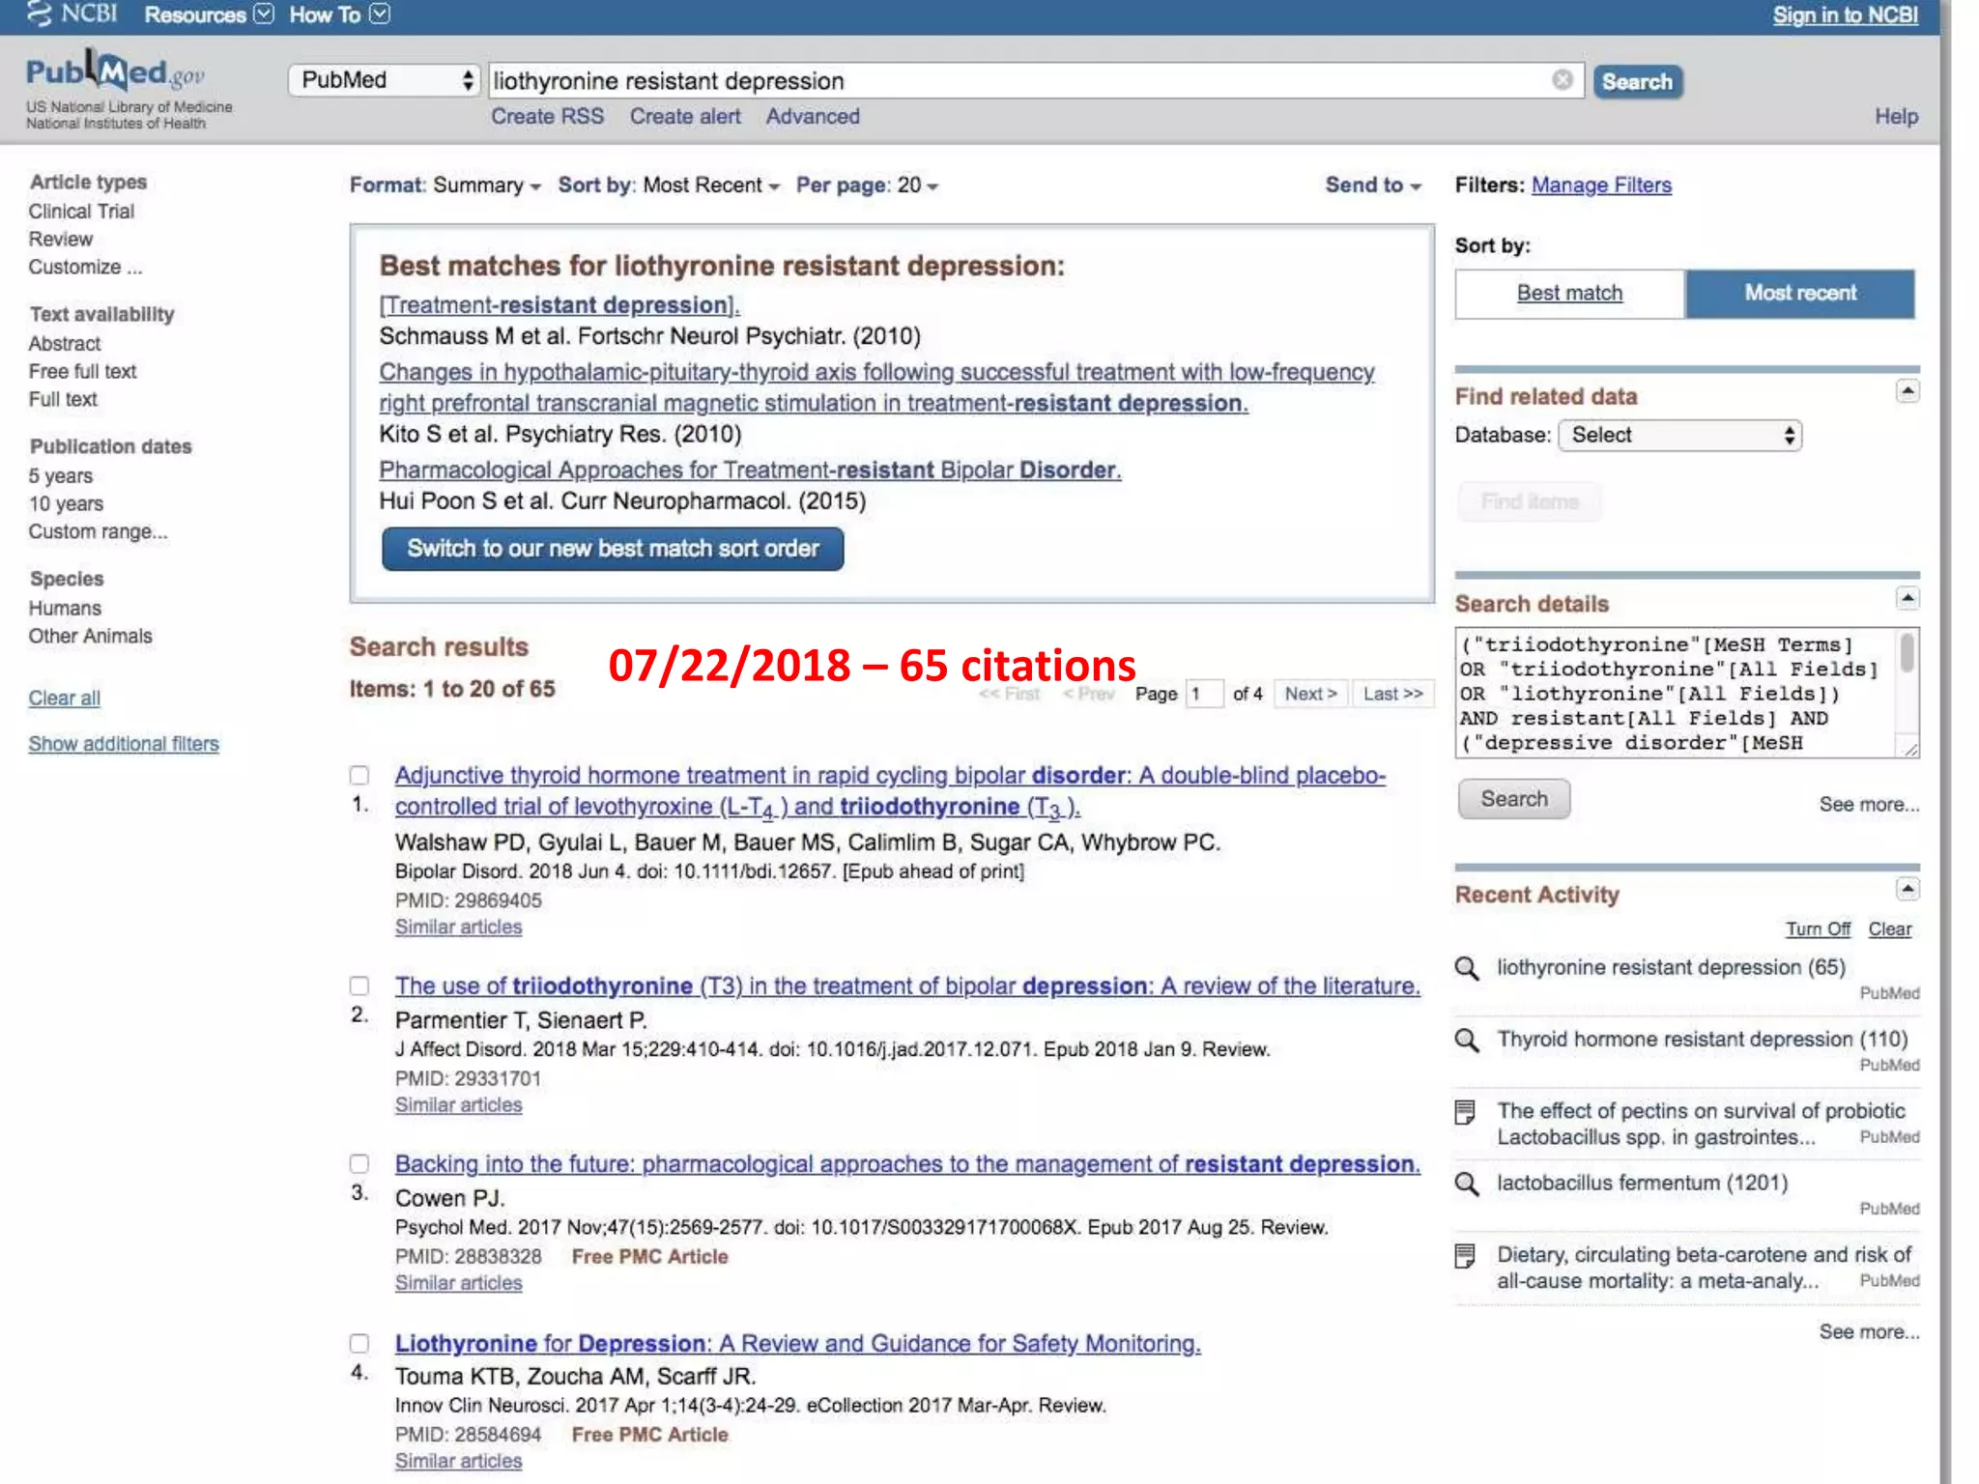Image resolution: width=1979 pixels, height=1484 pixels.
Task: Click document icon beside pectins probiotic article
Action: click(x=1465, y=1112)
